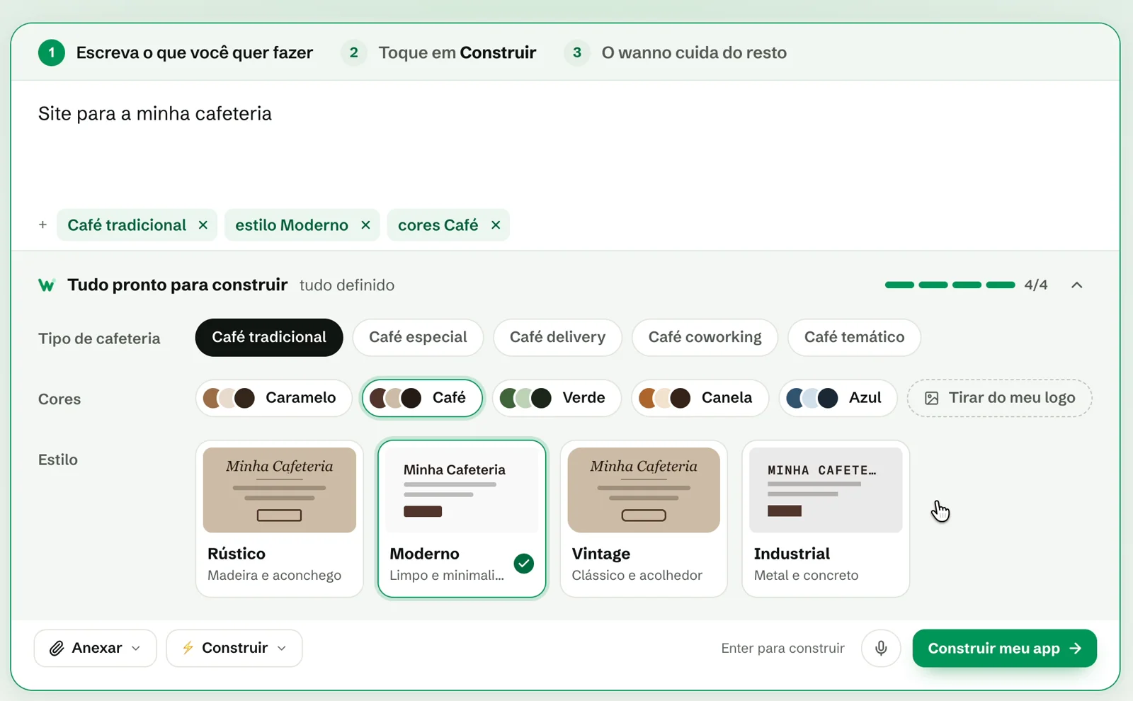Viewport: 1133px width, 701px height.
Task: Choose the Café color palette
Action: [422, 398]
